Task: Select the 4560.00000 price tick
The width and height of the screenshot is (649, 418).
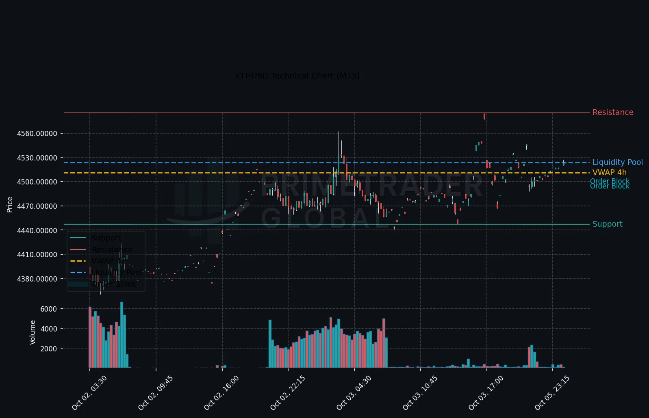Action: 37,134
